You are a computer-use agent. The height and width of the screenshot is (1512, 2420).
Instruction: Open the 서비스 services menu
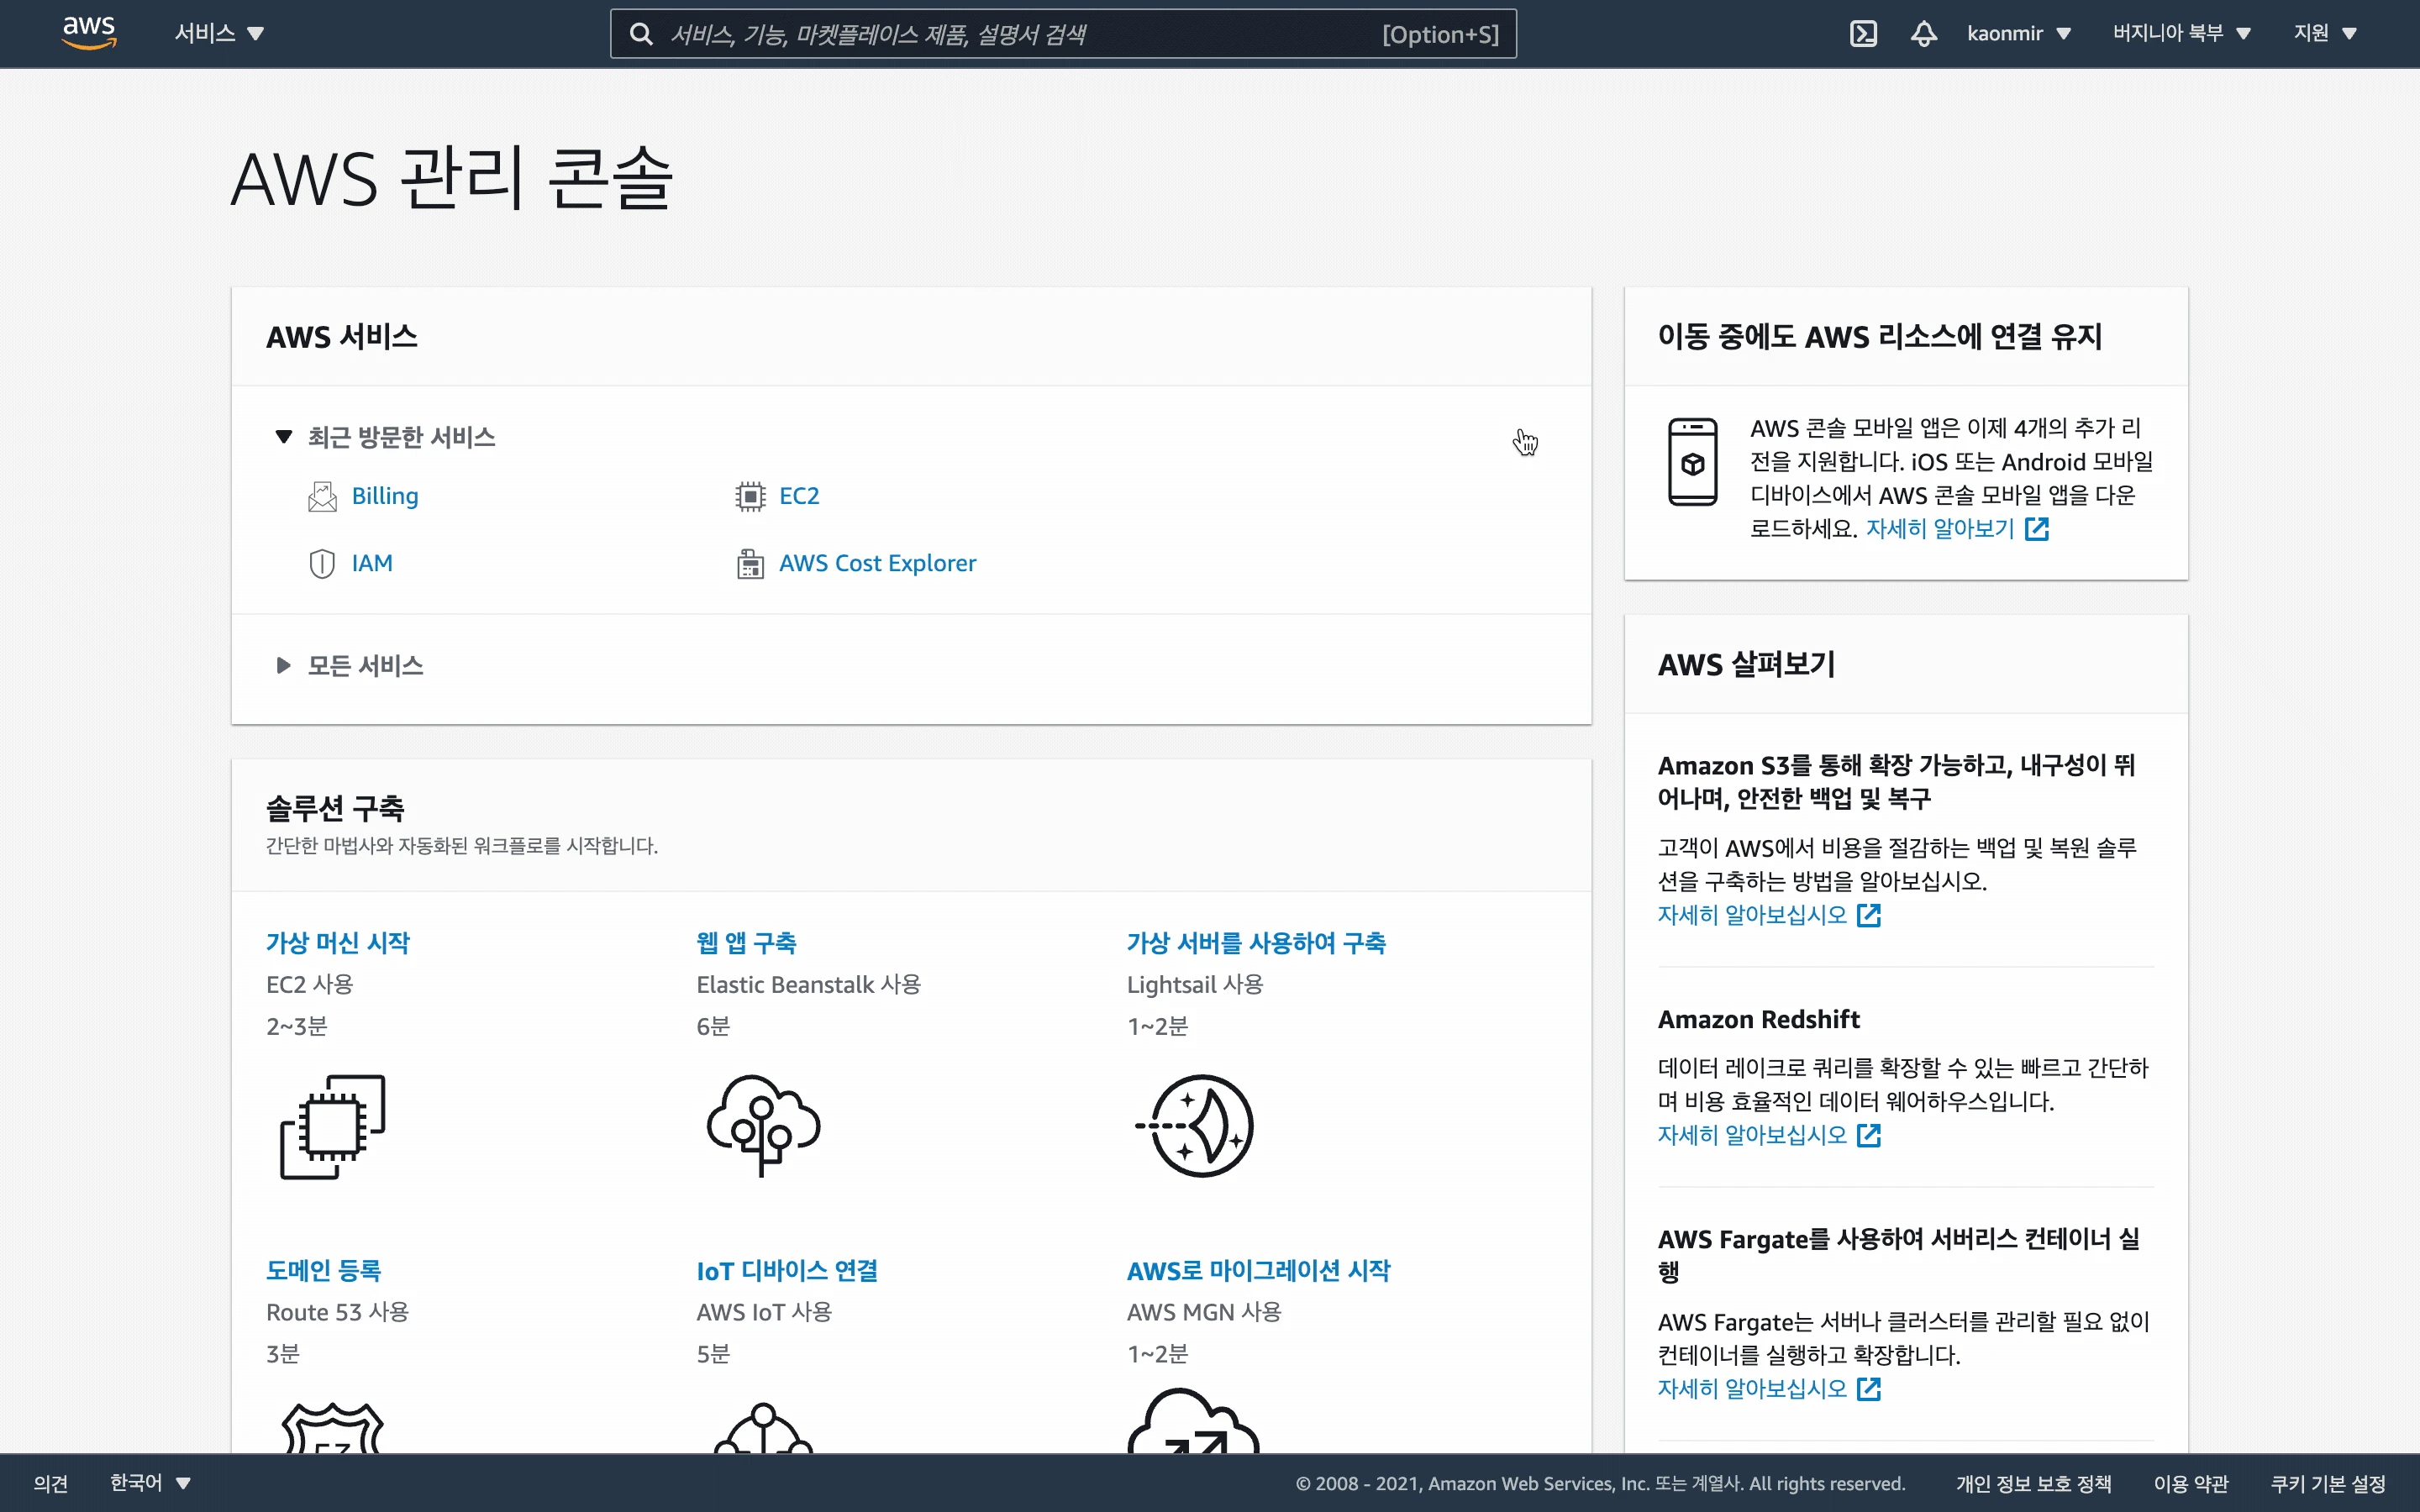219,33
